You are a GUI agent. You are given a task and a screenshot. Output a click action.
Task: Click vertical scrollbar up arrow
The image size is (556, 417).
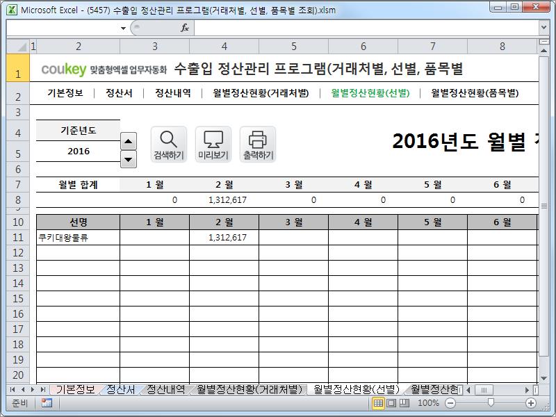point(544,51)
